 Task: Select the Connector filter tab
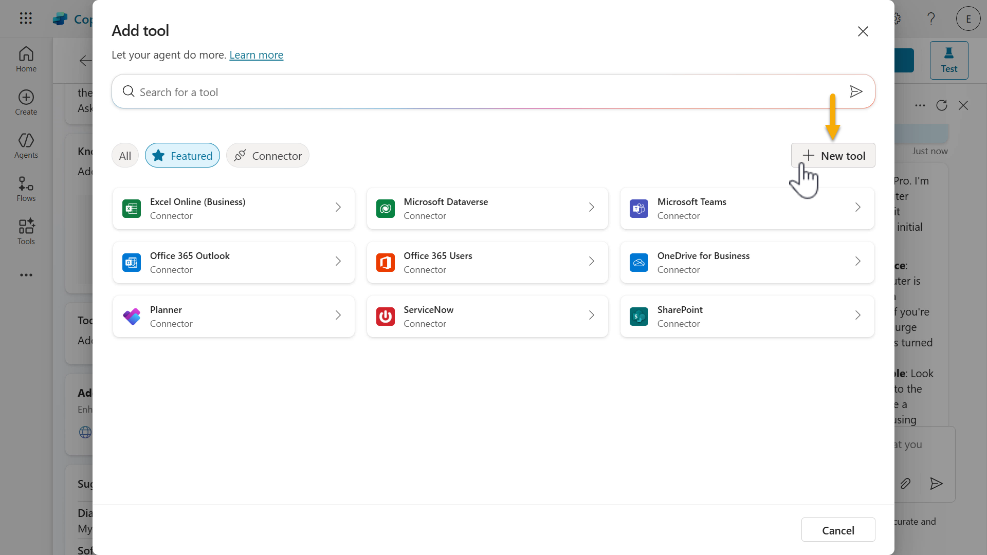[x=268, y=155]
